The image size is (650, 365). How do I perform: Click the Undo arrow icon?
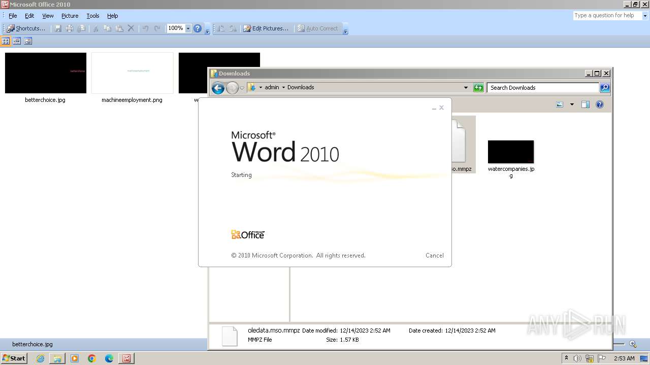tap(145, 28)
